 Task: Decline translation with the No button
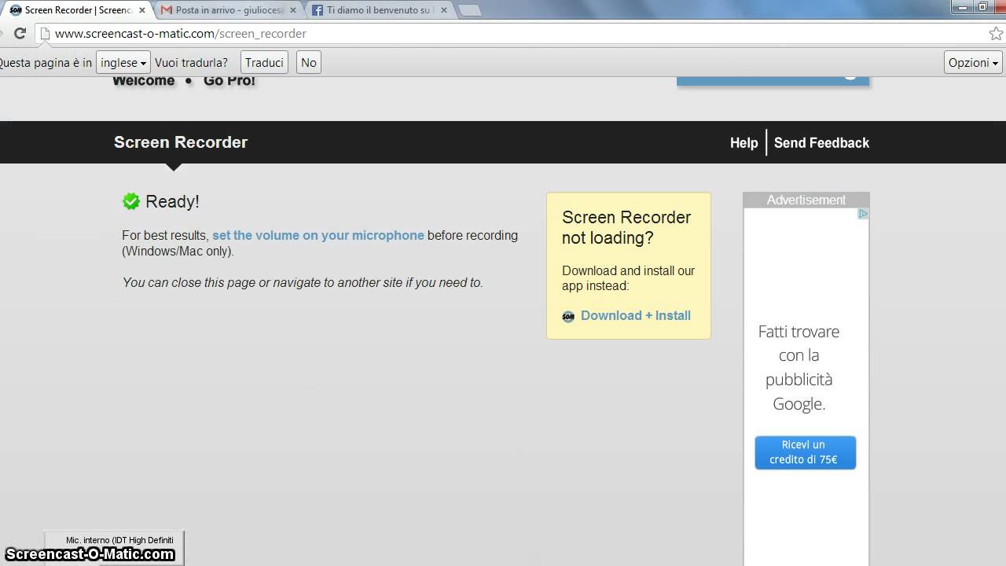point(308,63)
